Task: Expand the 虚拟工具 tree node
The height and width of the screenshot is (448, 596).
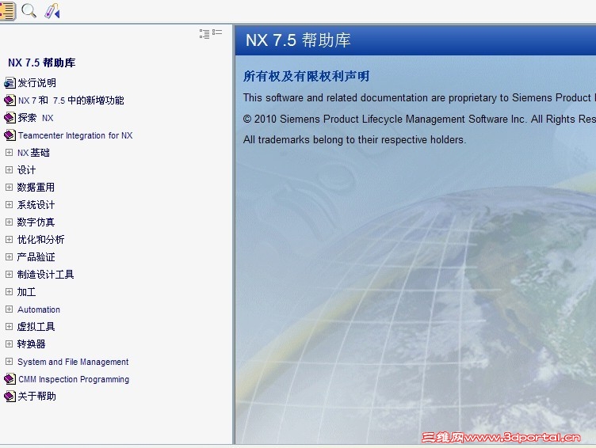Action: click(10, 327)
